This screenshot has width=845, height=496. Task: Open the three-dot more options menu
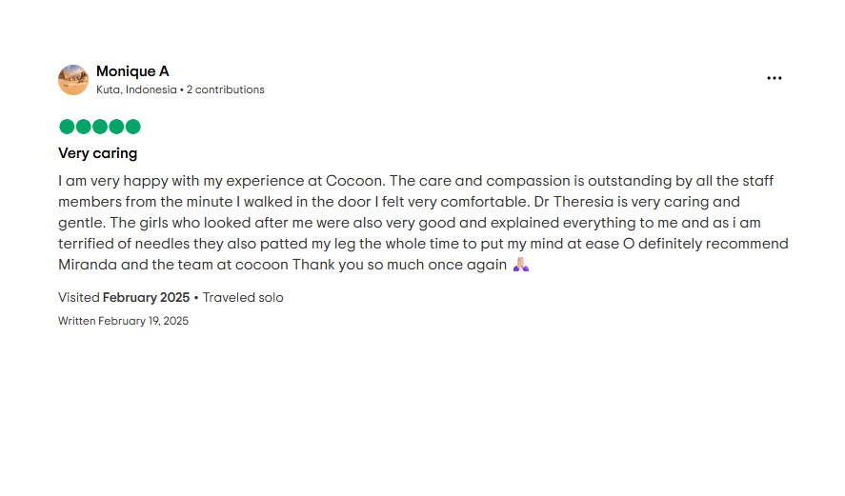pos(774,78)
